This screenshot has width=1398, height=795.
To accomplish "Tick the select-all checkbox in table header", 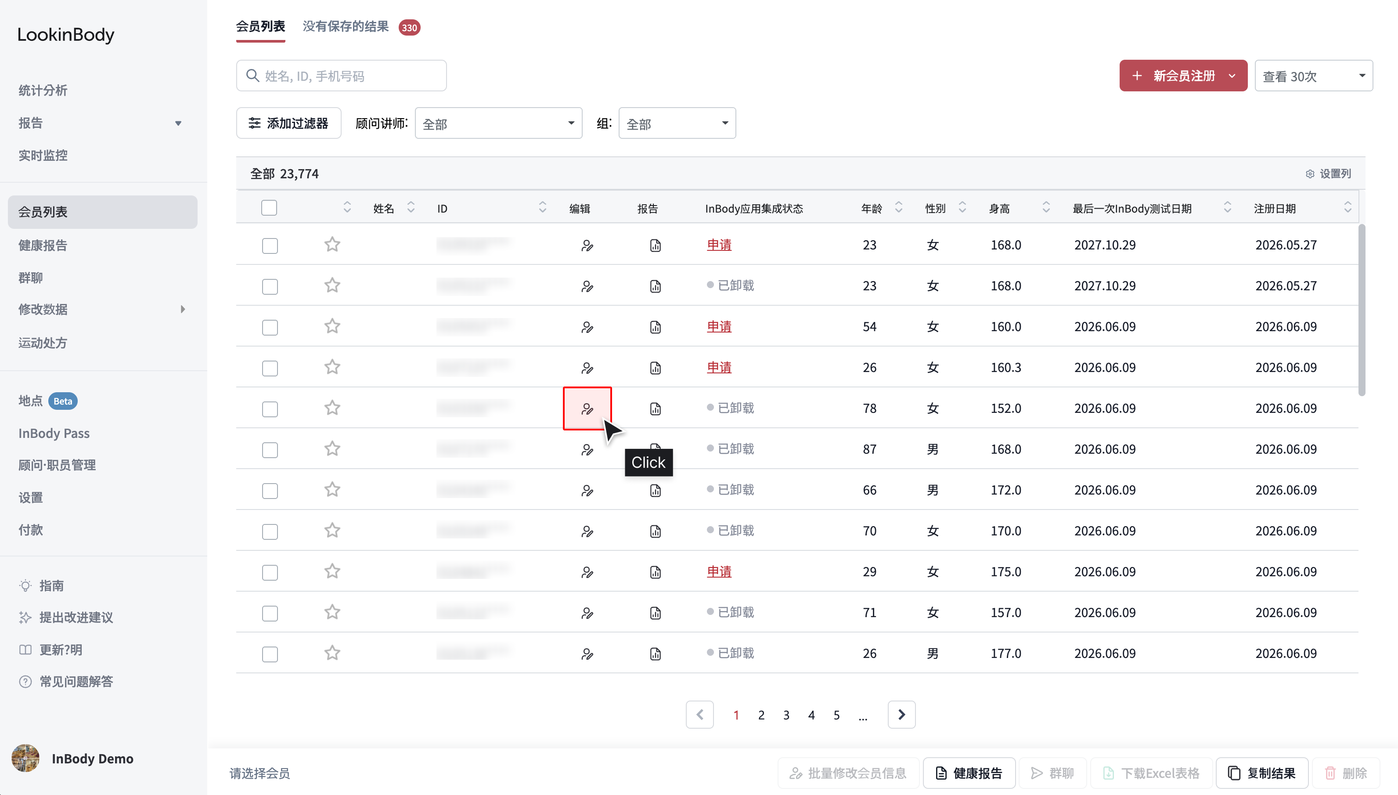I will [x=269, y=208].
